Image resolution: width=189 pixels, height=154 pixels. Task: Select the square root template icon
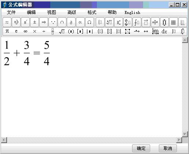click(62, 32)
